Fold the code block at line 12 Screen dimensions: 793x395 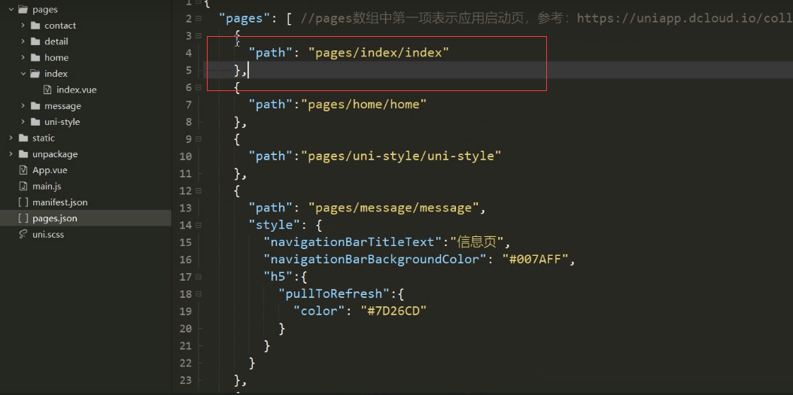(x=199, y=190)
